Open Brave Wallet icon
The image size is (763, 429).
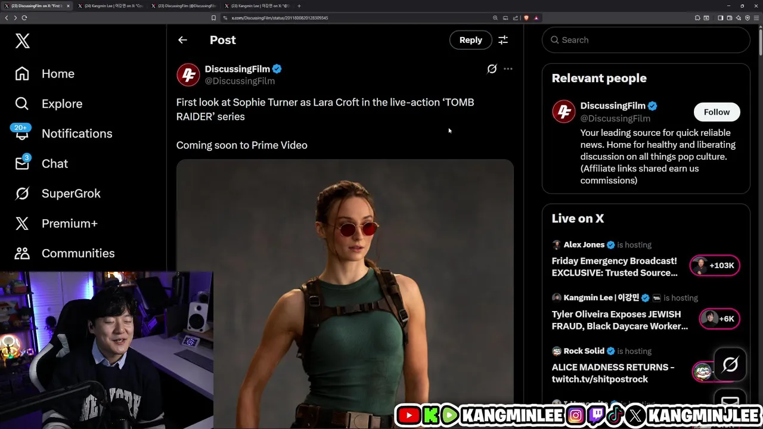[x=729, y=18]
